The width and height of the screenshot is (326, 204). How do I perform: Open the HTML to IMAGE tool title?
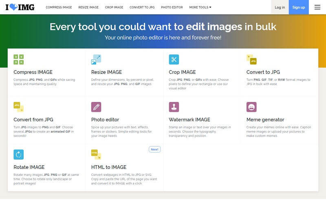coord(109,167)
